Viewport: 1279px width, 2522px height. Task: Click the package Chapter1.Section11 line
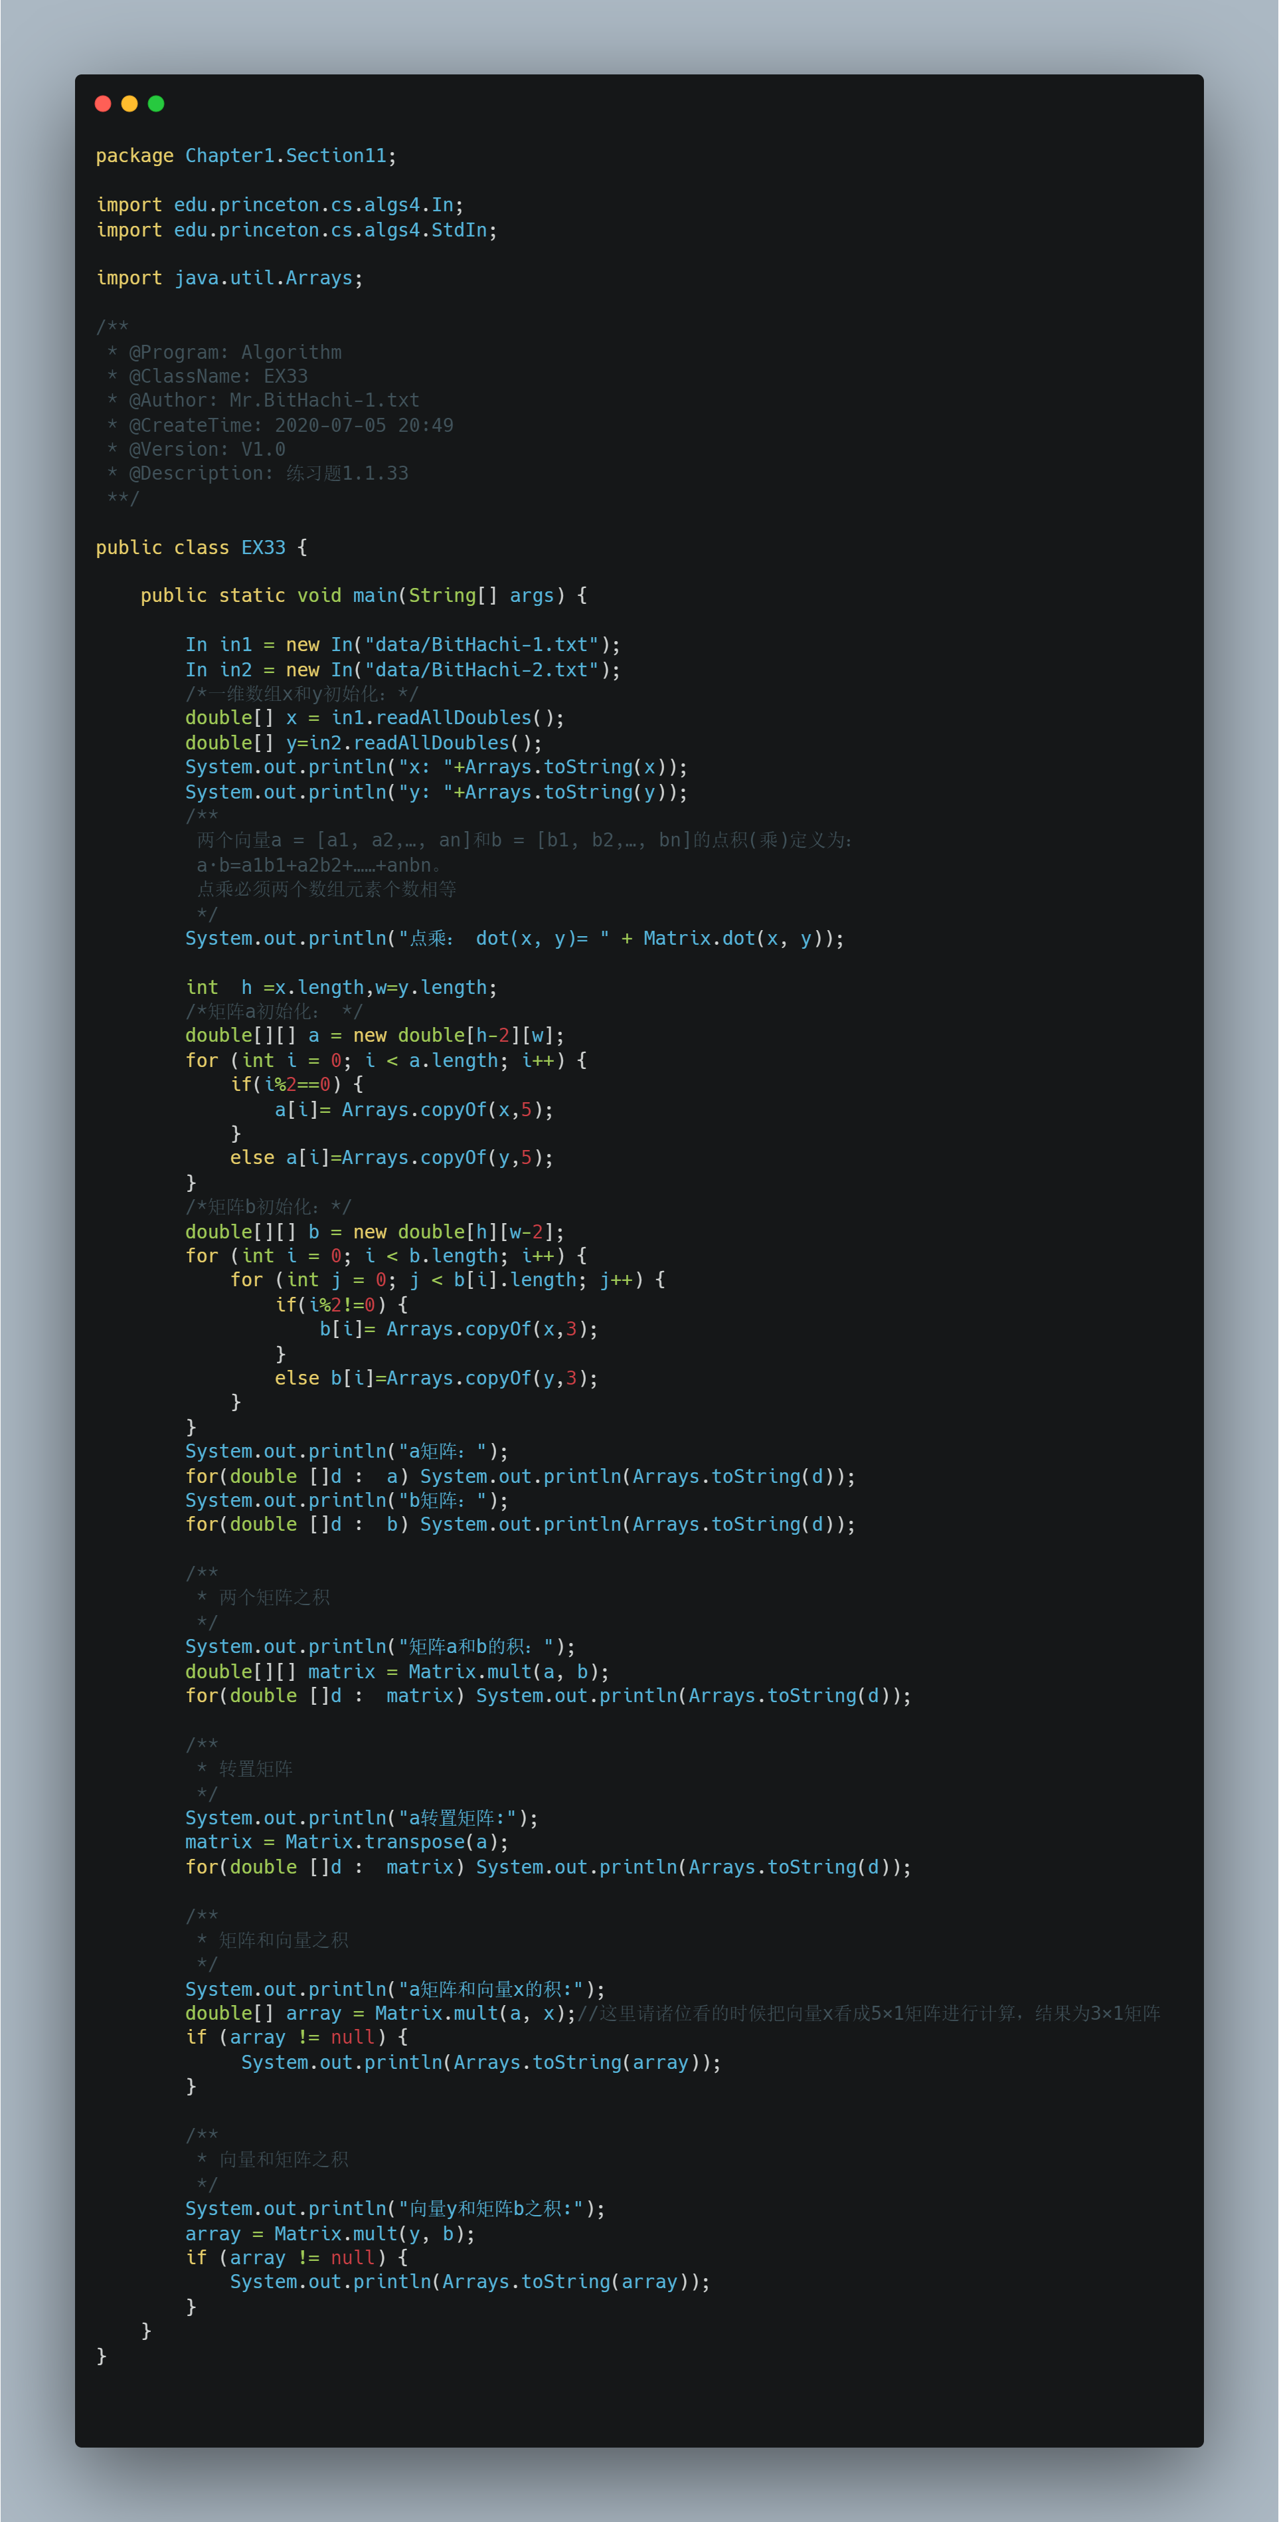coord(246,155)
